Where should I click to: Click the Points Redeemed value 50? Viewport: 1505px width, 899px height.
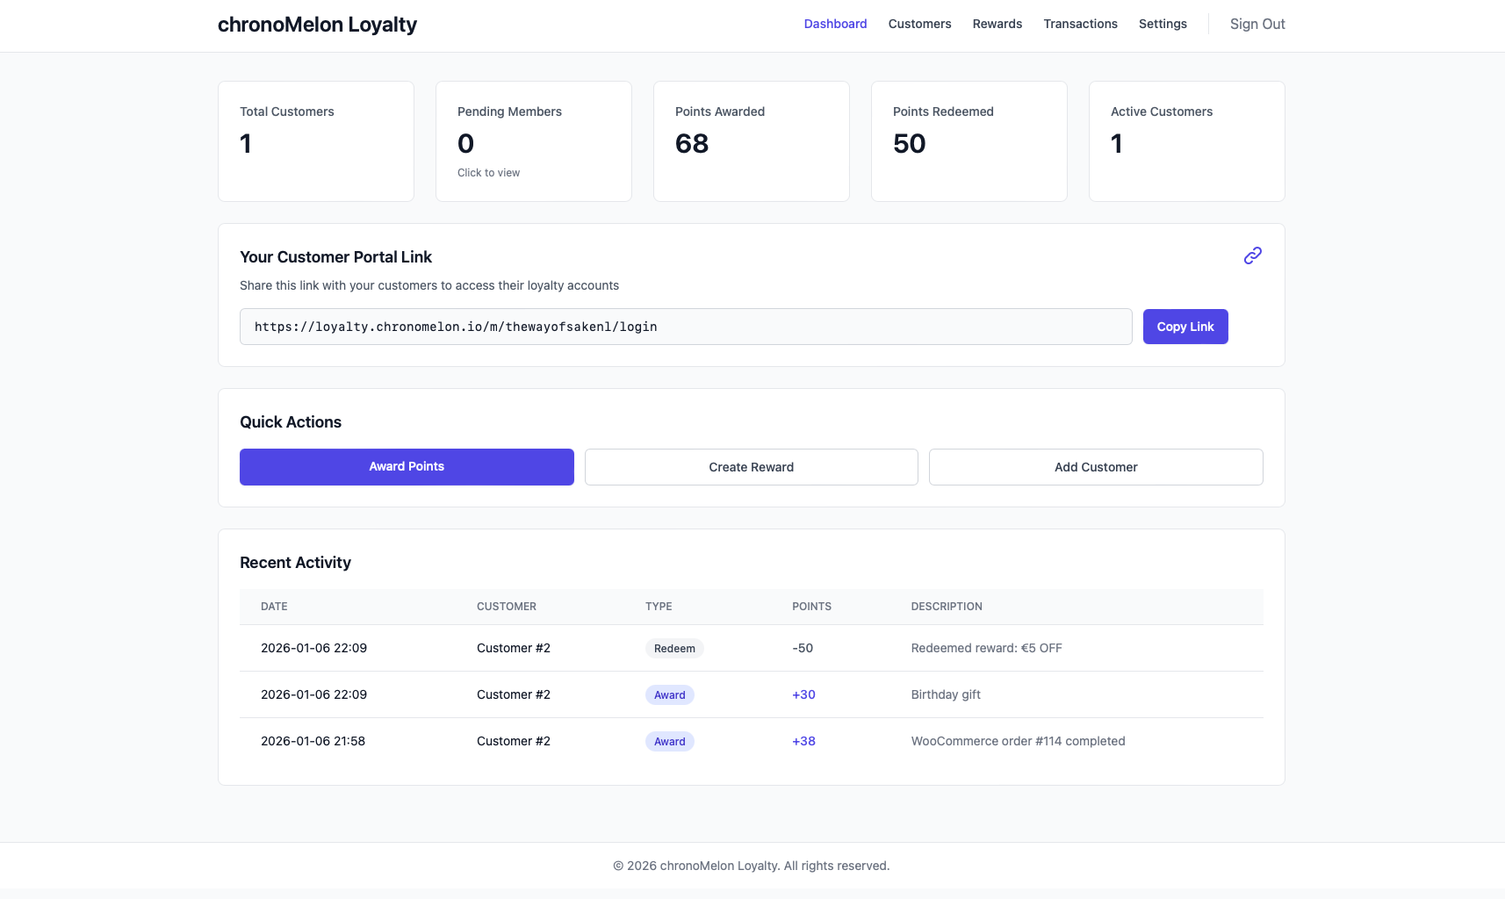(910, 144)
